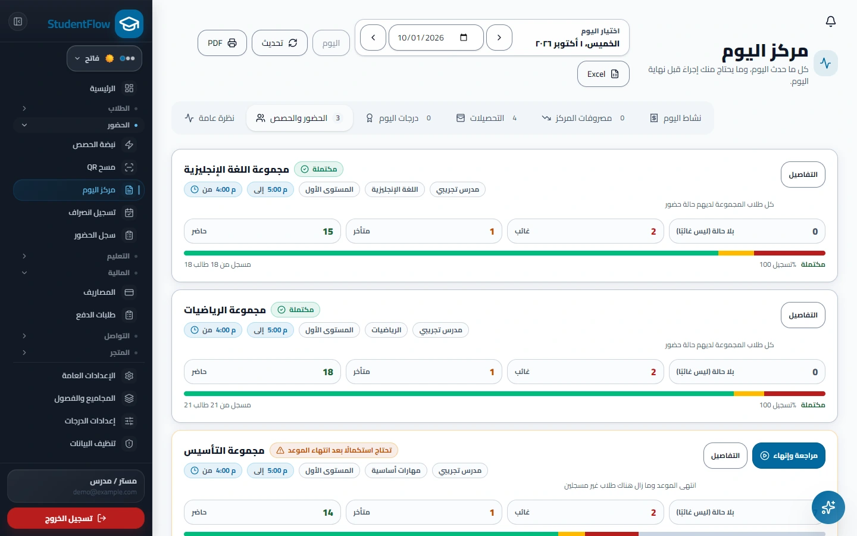The width and height of the screenshot is (857, 536).
Task: Expand the المتجر sidebar section
Action: tap(79, 353)
